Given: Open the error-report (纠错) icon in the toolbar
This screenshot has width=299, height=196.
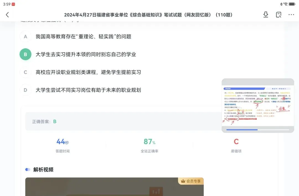Looking at the screenshot, I should [278, 14].
